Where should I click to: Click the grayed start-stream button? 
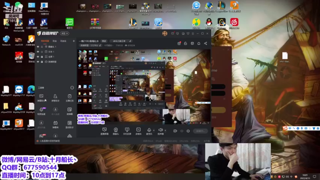point(200,131)
